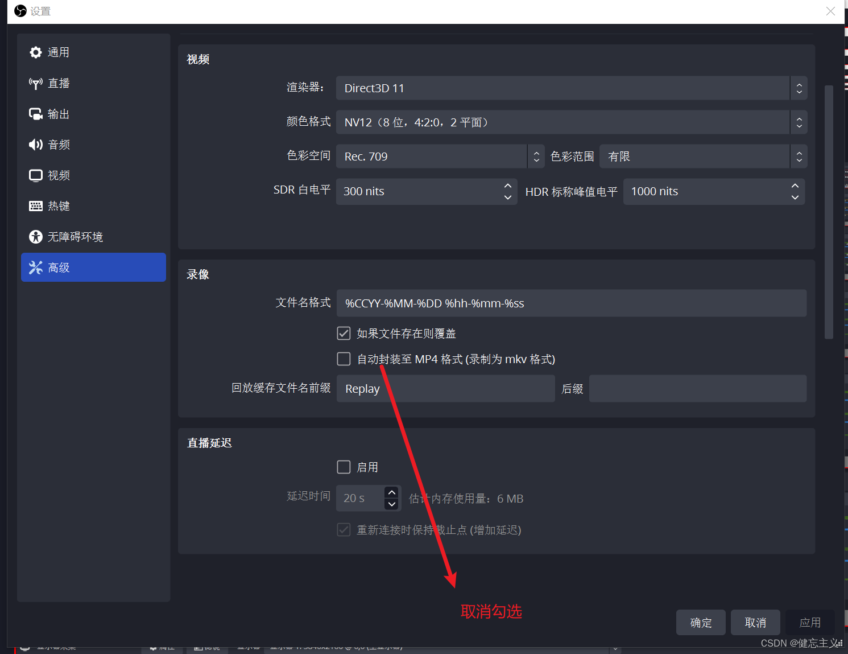
Task: Click the 直播延迟 section heading
Action: 209,443
